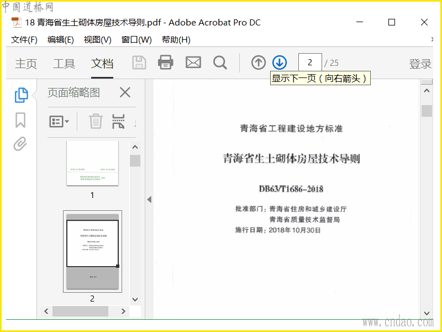442x332 pixels.
Task: Click the document title 青海省生土砌体房屋技术导则
Action: tap(292, 158)
